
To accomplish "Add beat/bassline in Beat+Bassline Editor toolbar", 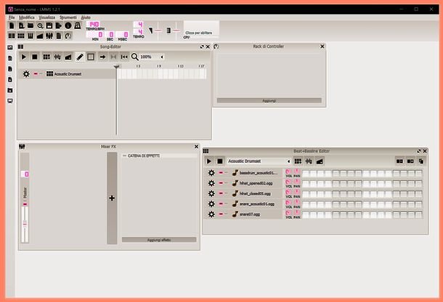I will (x=298, y=162).
